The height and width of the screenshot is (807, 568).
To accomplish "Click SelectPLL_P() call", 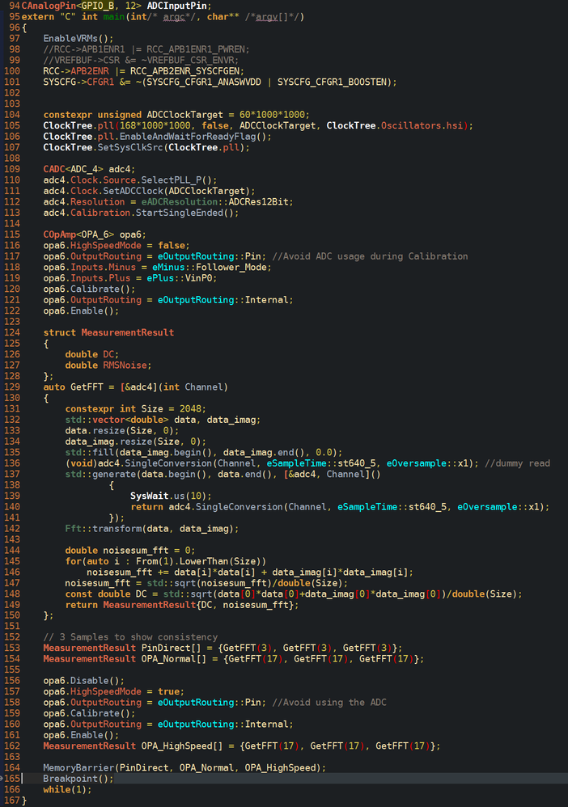I will coord(179,180).
